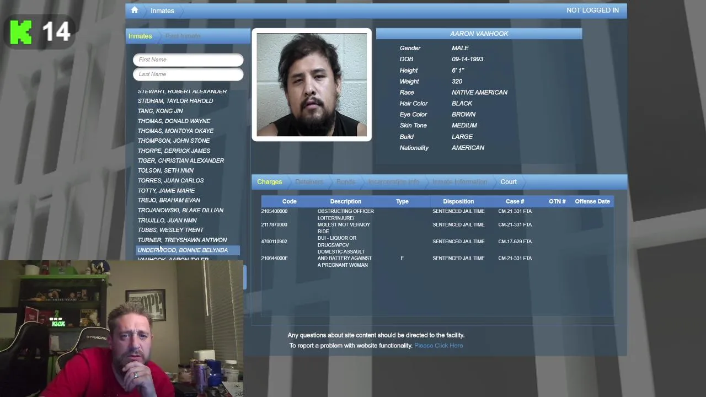The width and height of the screenshot is (706, 397).
Task: Select inmate TIGER, CHRISTIAN ALEXANDER
Action: point(181,160)
